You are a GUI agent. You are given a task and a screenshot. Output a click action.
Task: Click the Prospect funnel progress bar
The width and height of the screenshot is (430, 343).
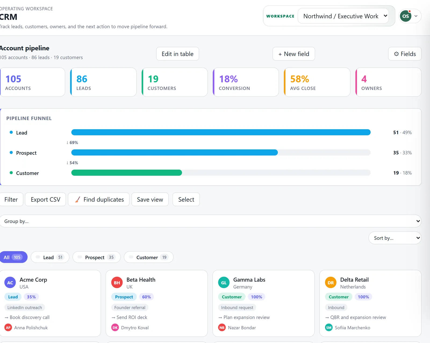coord(174,152)
